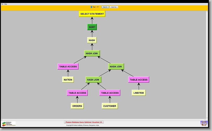Select the NATION table node
The image size is (212, 131).
(x=68, y=80)
